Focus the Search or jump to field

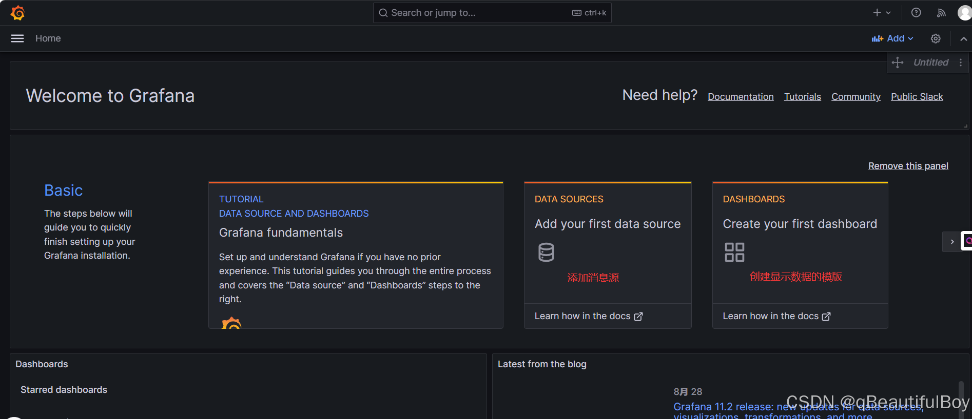(492, 13)
